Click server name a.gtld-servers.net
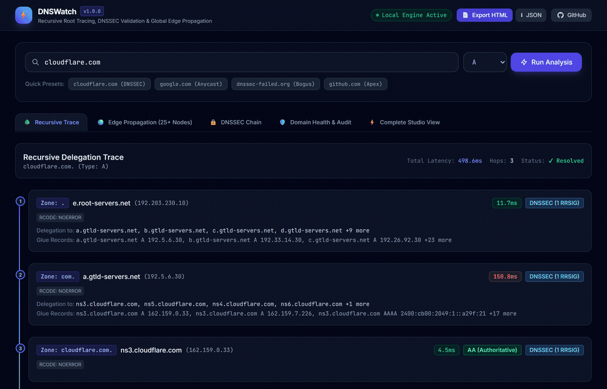Image resolution: width=607 pixels, height=389 pixels. [x=112, y=277]
